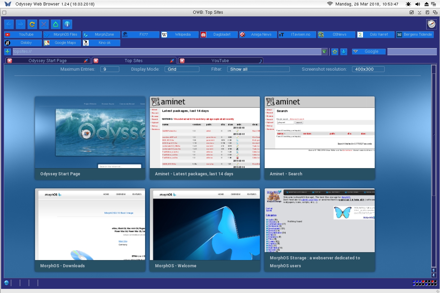Click the globe icon in the status bar

tap(7, 283)
